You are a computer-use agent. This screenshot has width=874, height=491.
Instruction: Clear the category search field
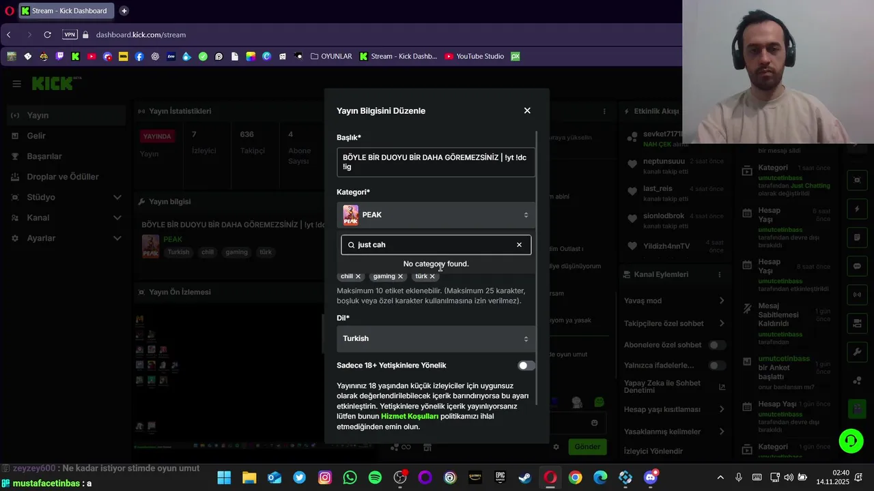[x=519, y=245]
